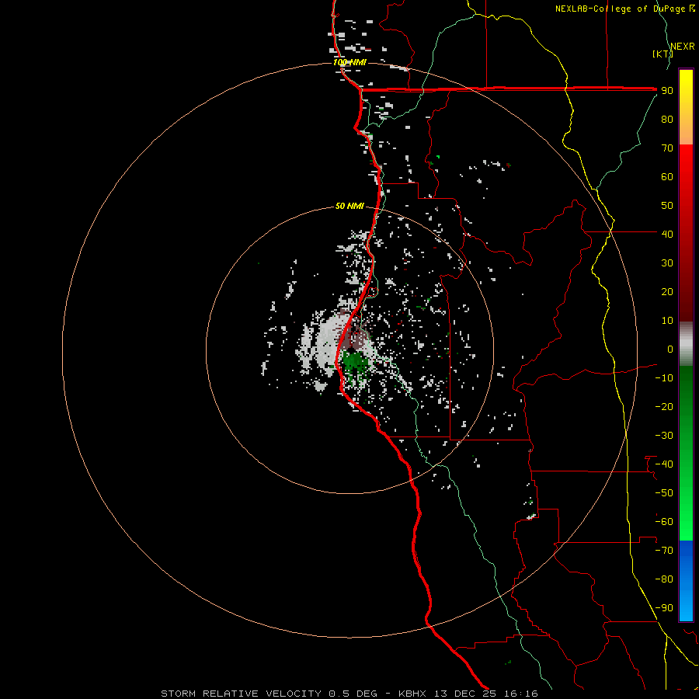
Task: Click the -60 value on the color scale
Action: click(664, 522)
